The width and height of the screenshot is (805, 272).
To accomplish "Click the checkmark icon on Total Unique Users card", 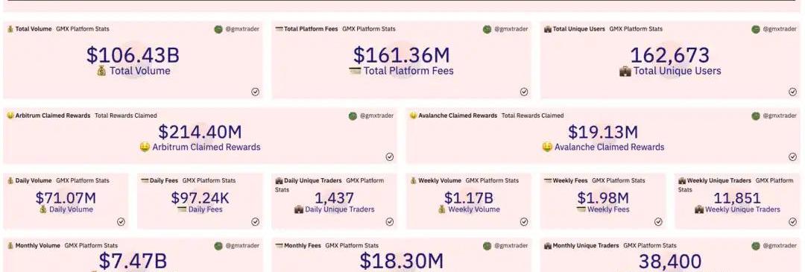I will click(x=792, y=92).
